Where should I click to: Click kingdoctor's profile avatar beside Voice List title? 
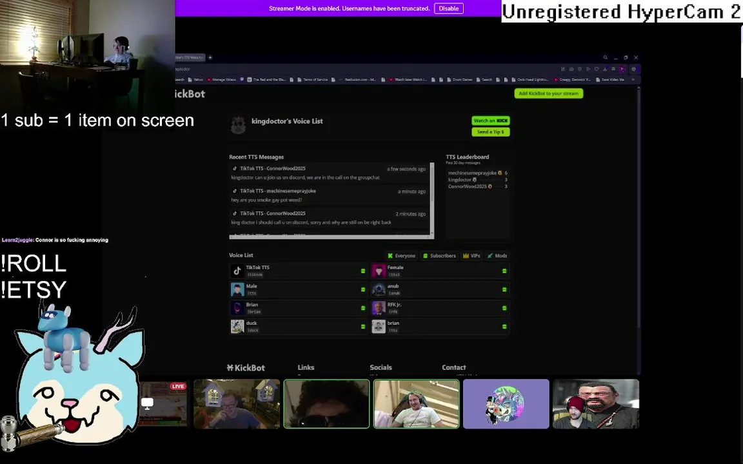click(238, 126)
